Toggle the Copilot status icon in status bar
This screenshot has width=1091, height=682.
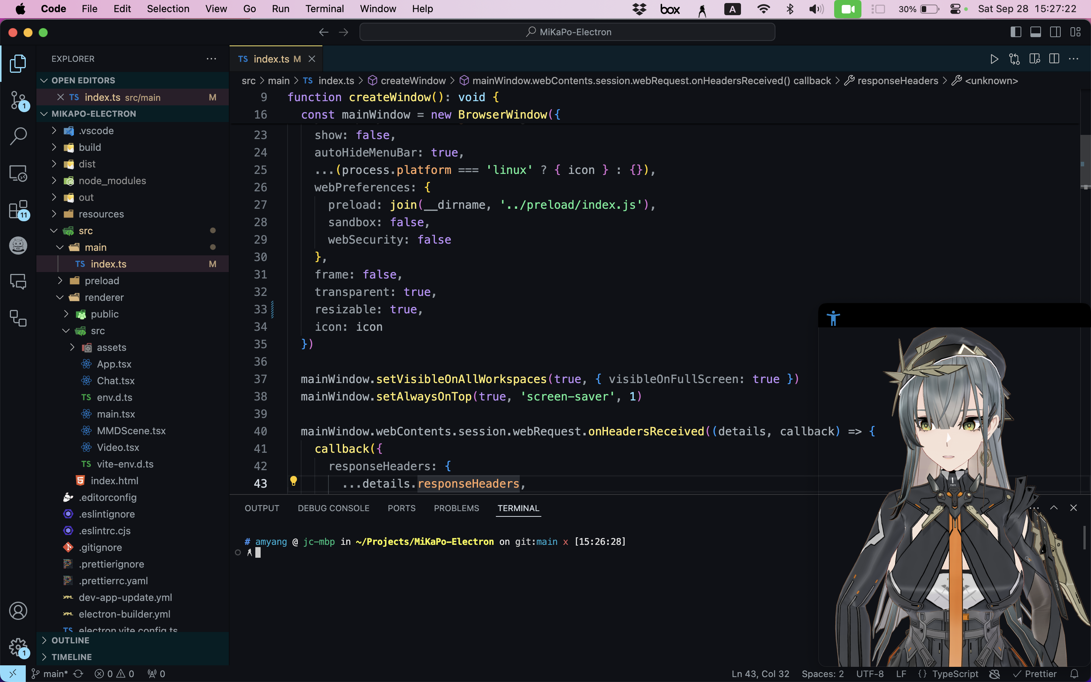994,674
